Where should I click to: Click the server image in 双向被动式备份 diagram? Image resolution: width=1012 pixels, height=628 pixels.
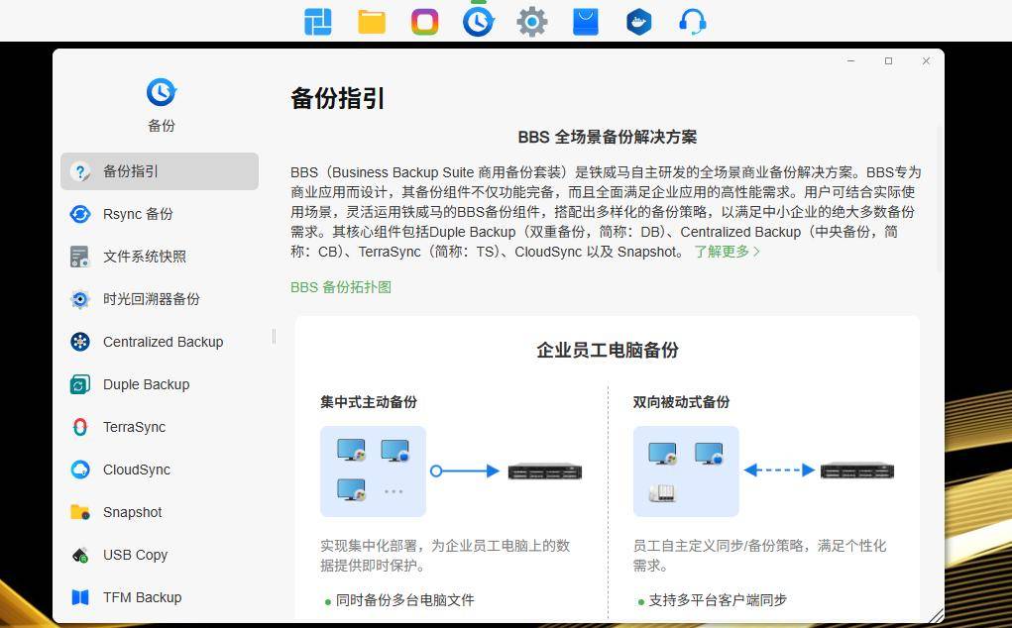(x=857, y=471)
